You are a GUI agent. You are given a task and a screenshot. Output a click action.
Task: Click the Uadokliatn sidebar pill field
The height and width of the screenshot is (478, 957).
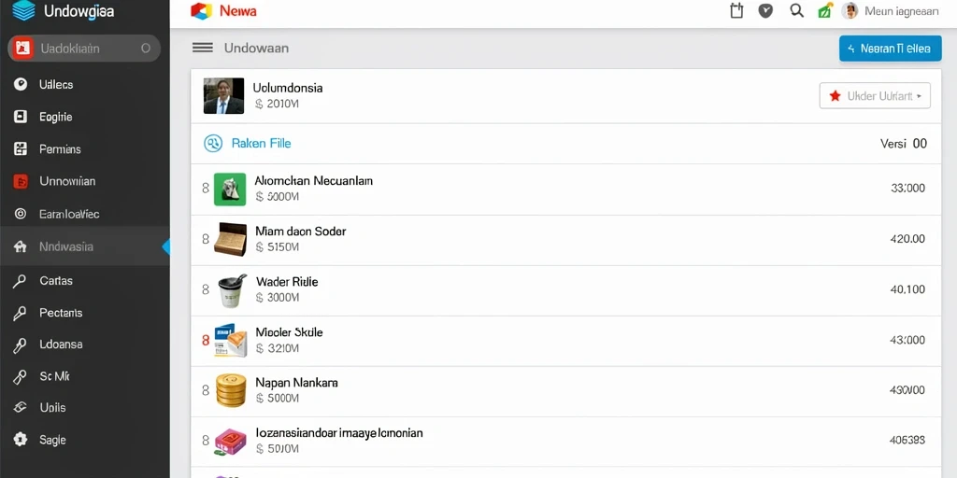83,49
